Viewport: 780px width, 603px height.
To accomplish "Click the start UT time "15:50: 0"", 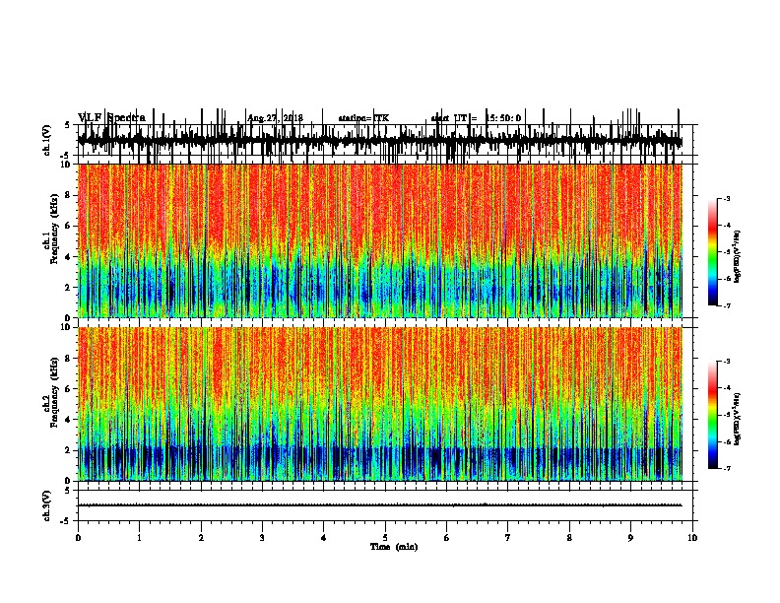I will [503, 118].
